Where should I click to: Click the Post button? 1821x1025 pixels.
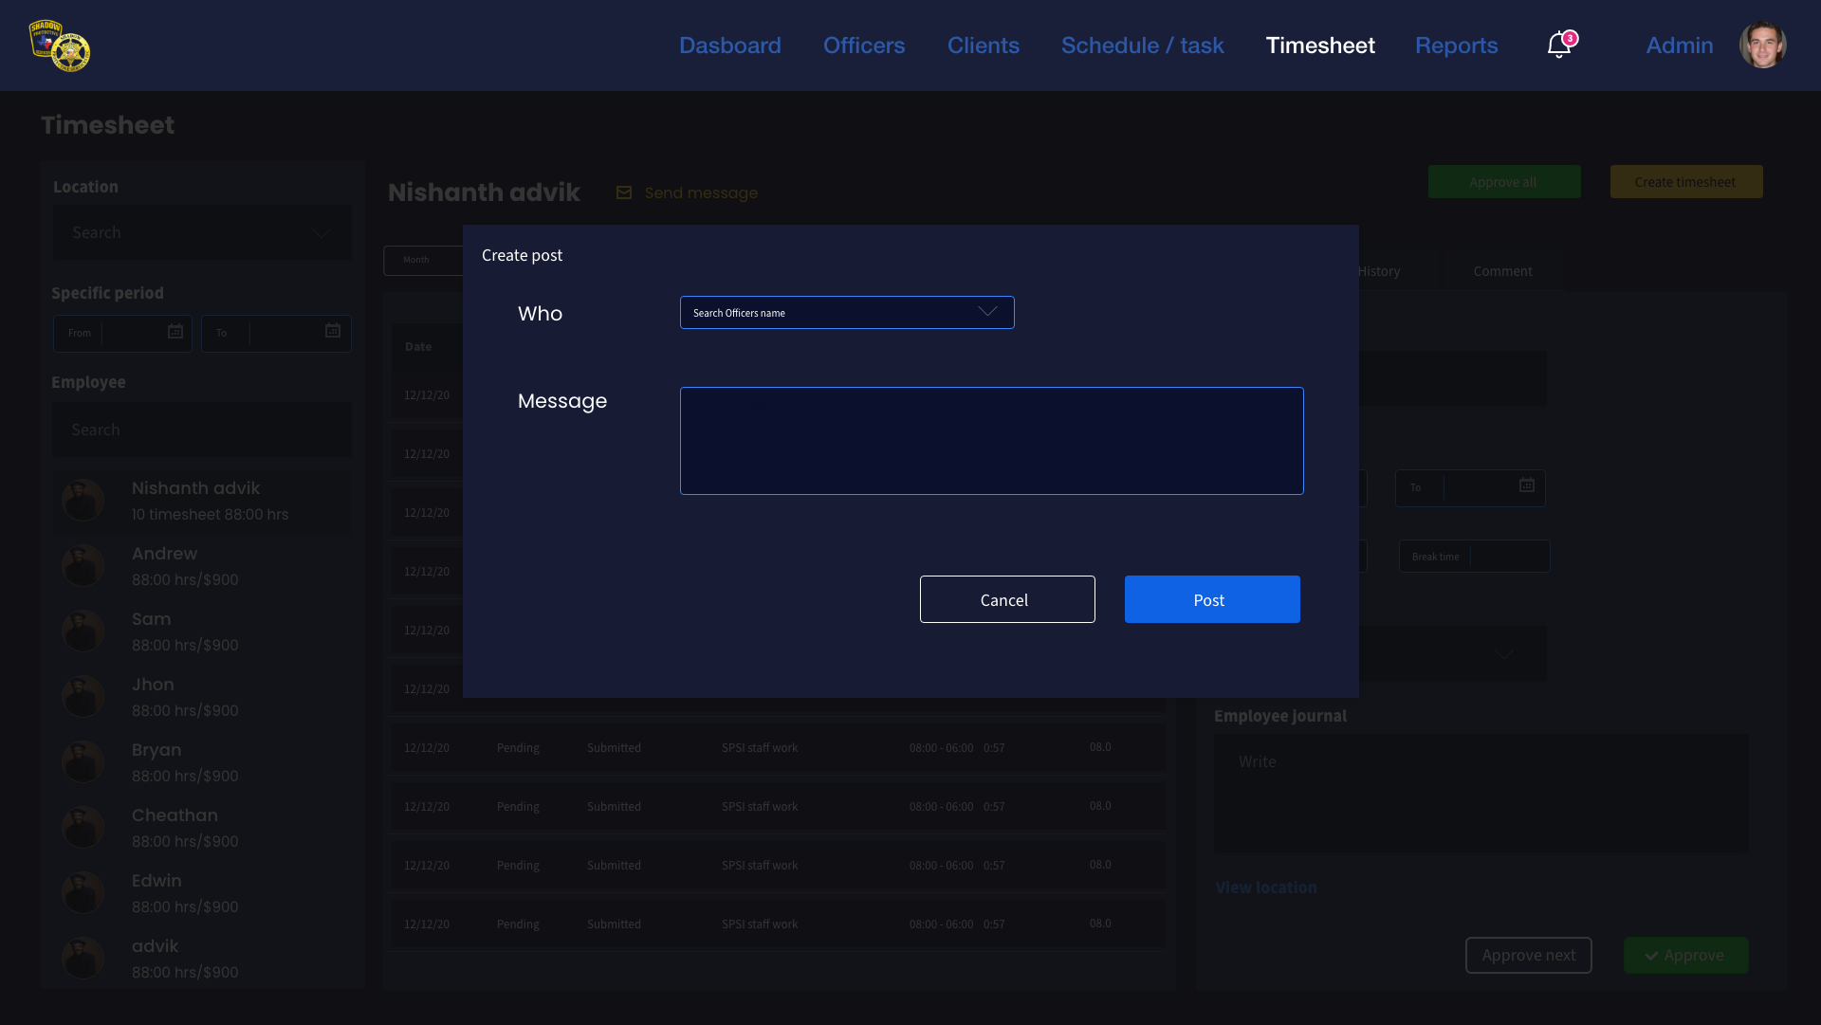pos(1211,599)
